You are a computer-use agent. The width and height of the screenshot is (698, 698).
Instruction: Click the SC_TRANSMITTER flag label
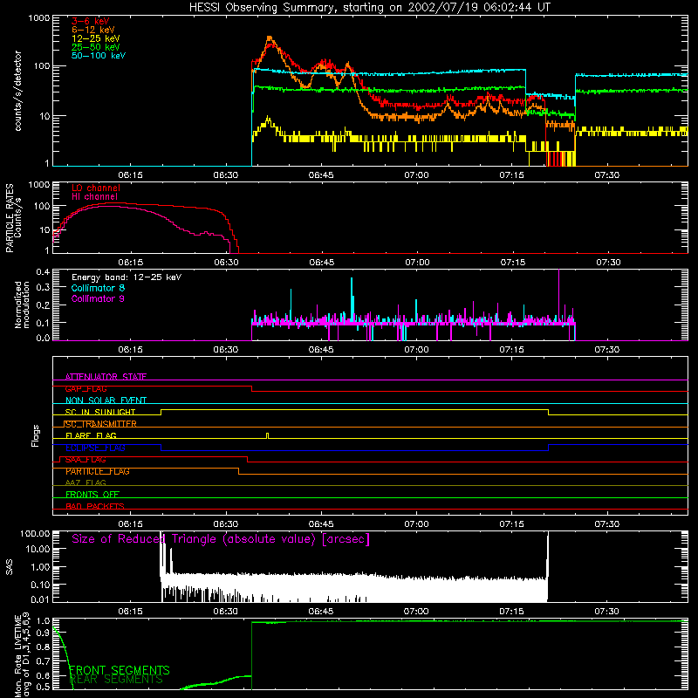tap(100, 424)
